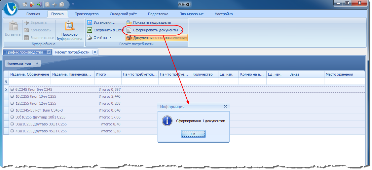Click Копировать in the Буфер обмена group

click(x=37, y=30)
